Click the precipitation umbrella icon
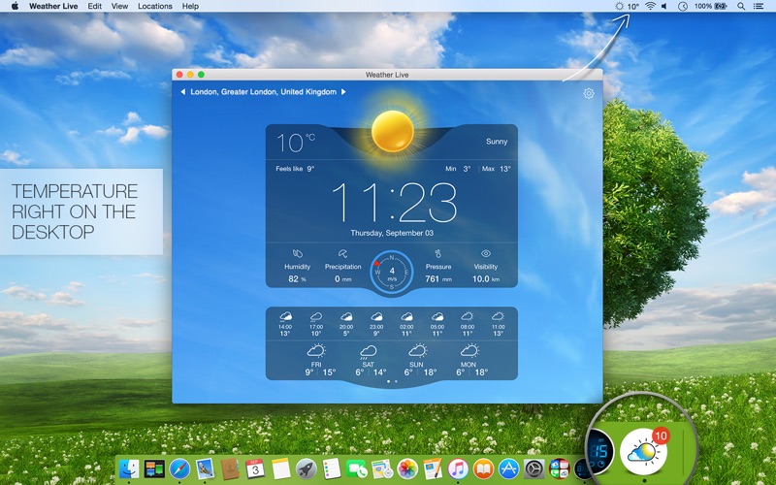Image resolution: width=776 pixels, height=485 pixels. point(342,253)
